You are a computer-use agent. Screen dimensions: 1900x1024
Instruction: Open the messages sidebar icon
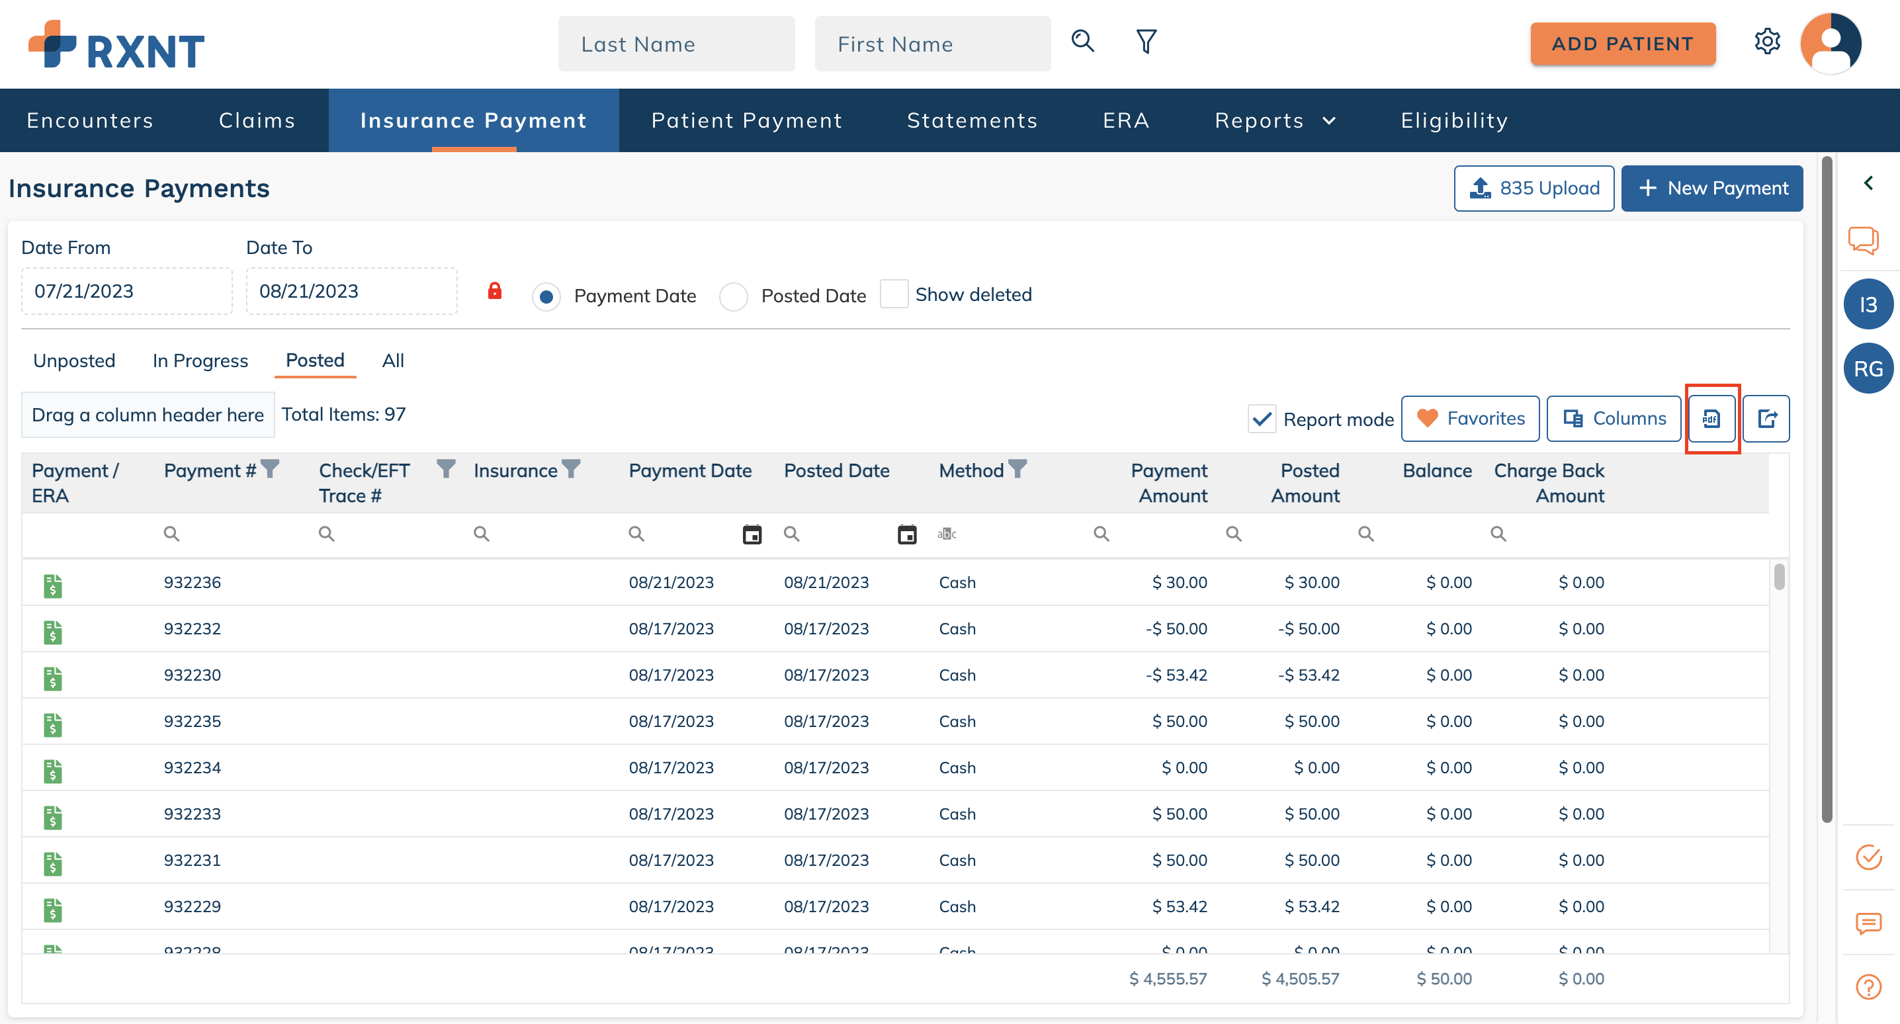click(1868, 923)
